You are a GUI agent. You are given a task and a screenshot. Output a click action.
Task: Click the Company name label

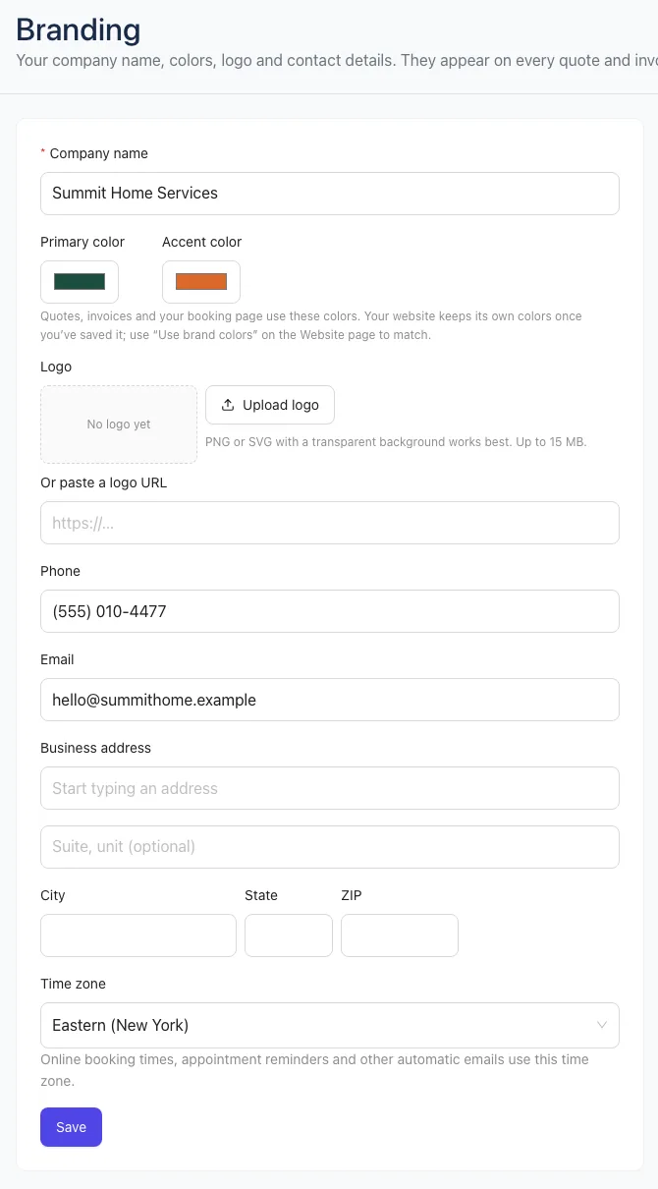pyautogui.click(x=99, y=153)
